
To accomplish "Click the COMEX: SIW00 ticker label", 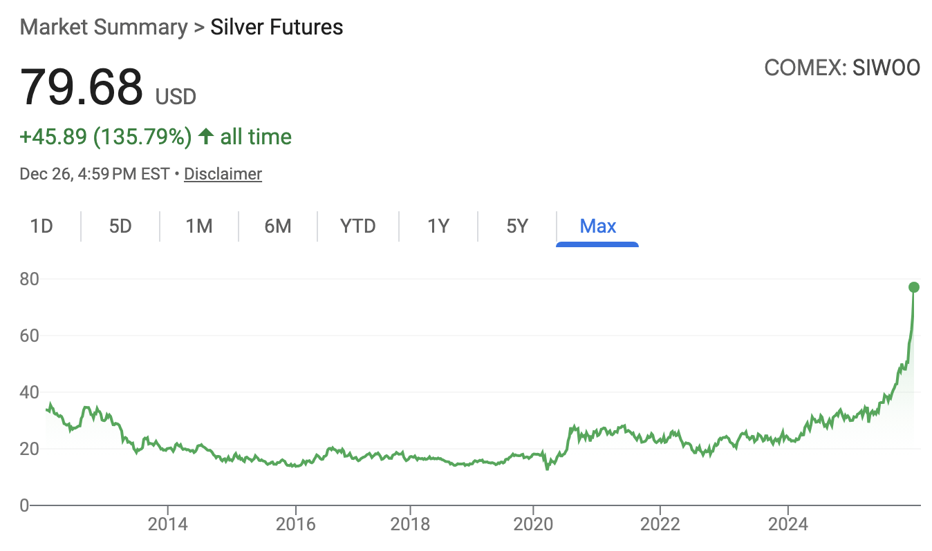I will 842,68.
